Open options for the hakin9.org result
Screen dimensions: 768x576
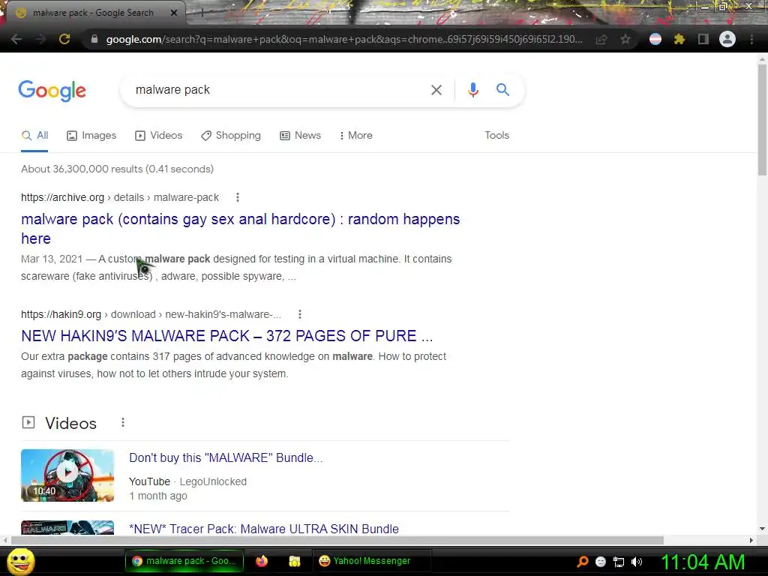[x=300, y=314]
